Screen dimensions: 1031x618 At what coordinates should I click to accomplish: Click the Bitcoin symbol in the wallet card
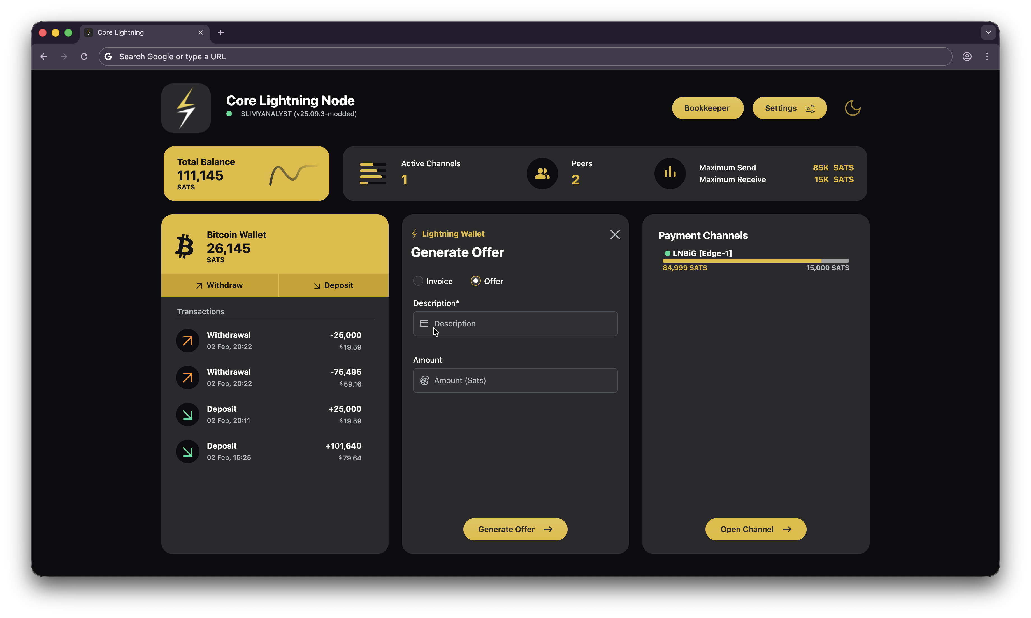click(184, 247)
